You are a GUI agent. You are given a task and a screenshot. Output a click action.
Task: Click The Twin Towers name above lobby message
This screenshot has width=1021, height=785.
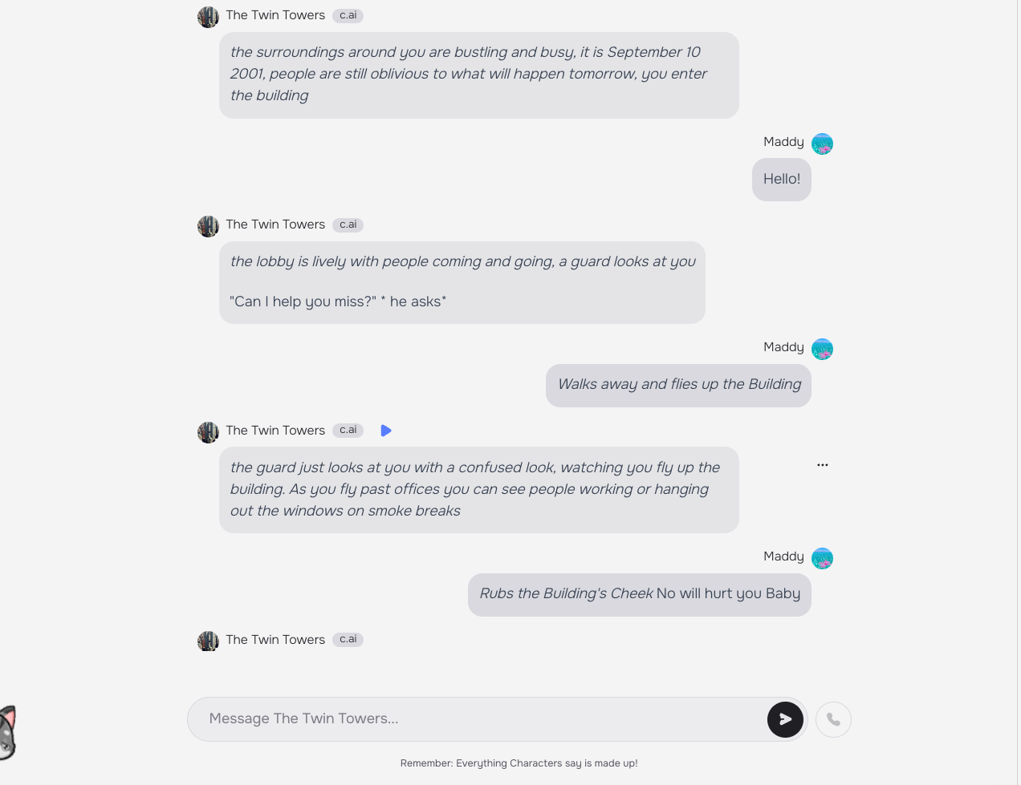click(x=275, y=225)
